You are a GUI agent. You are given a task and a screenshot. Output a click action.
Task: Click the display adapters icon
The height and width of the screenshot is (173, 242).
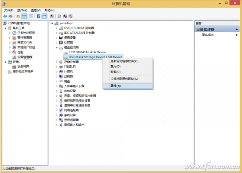tap(61, 120)
